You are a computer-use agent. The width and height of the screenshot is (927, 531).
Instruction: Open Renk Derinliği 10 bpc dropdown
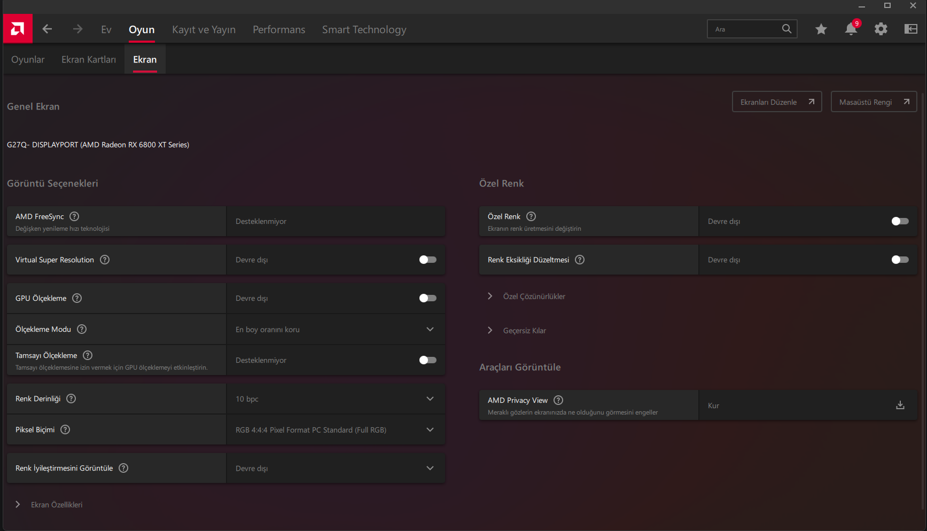click(336, 399)
